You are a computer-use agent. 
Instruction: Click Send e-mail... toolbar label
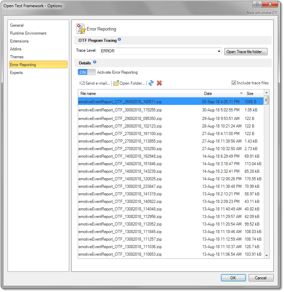(x=98, y=83)
